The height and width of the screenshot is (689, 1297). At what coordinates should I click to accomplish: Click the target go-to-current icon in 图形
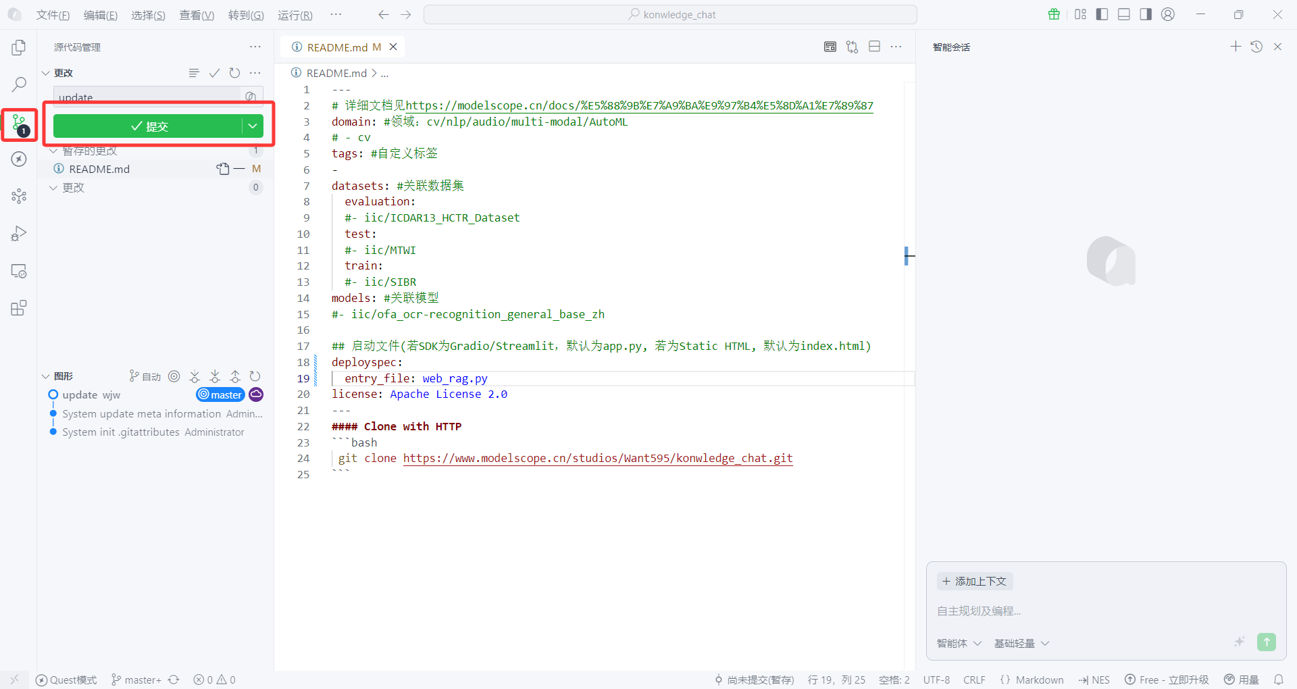click(174, 376)
